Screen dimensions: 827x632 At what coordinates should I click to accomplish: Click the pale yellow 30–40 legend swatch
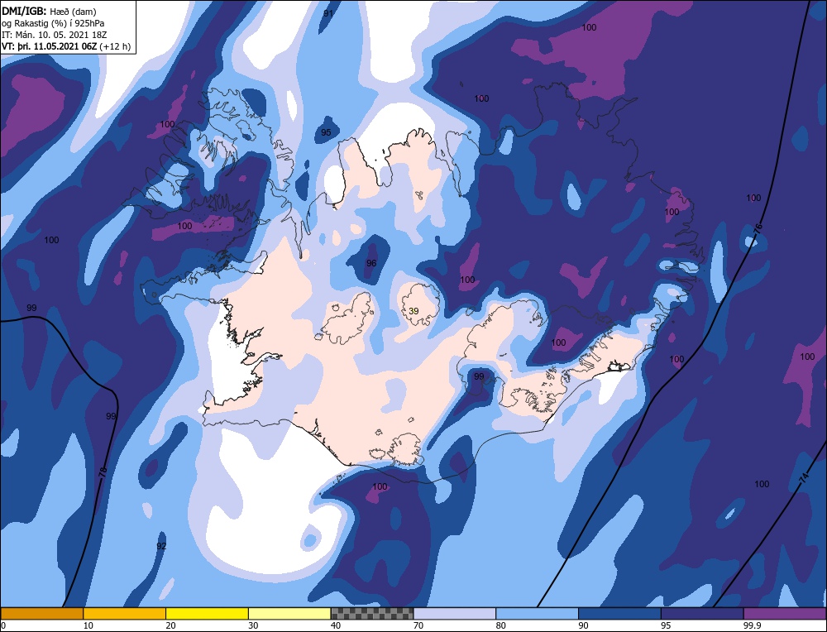point(289,613)
